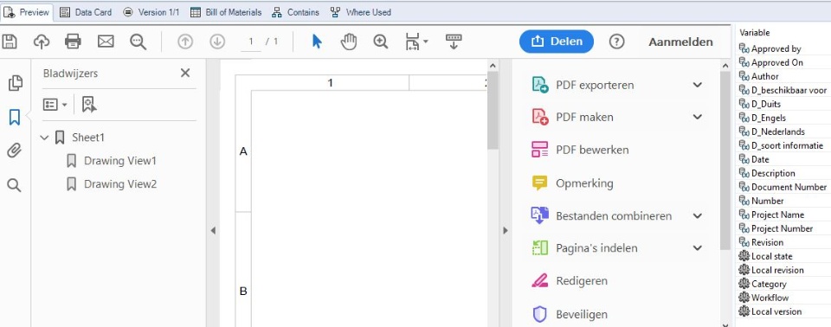Switch to the Preview tab
The height and width of the screenshot is (327, 831).
(x=27, y=12)
